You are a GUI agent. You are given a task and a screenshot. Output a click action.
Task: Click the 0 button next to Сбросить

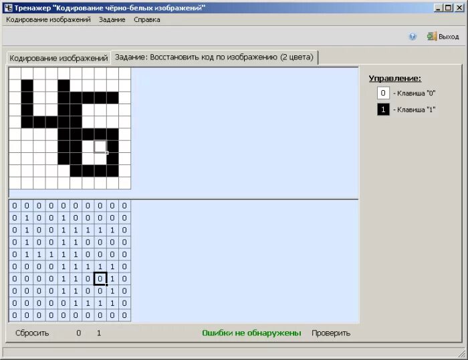tap(78, 333)
